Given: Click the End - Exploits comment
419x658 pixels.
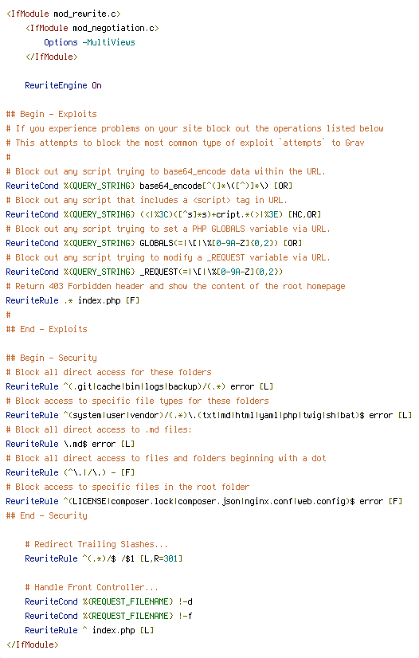Looking at the screenshot, I should [x=46, y=330].
